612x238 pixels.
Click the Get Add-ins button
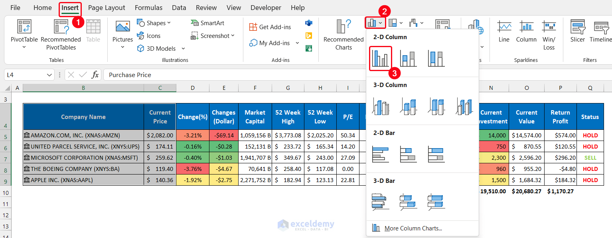(x=270, y=27)
